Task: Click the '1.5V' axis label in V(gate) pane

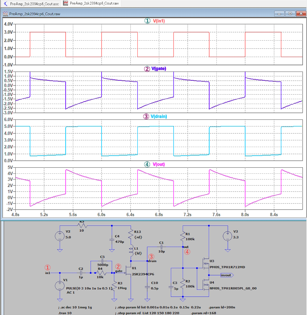Action: 9,71
